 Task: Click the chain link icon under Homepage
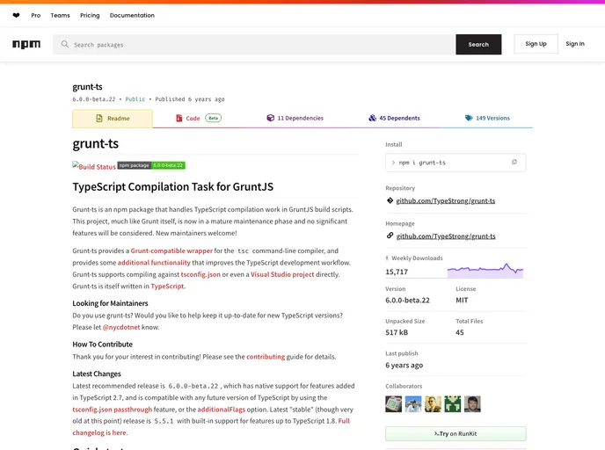coord(390,236)
